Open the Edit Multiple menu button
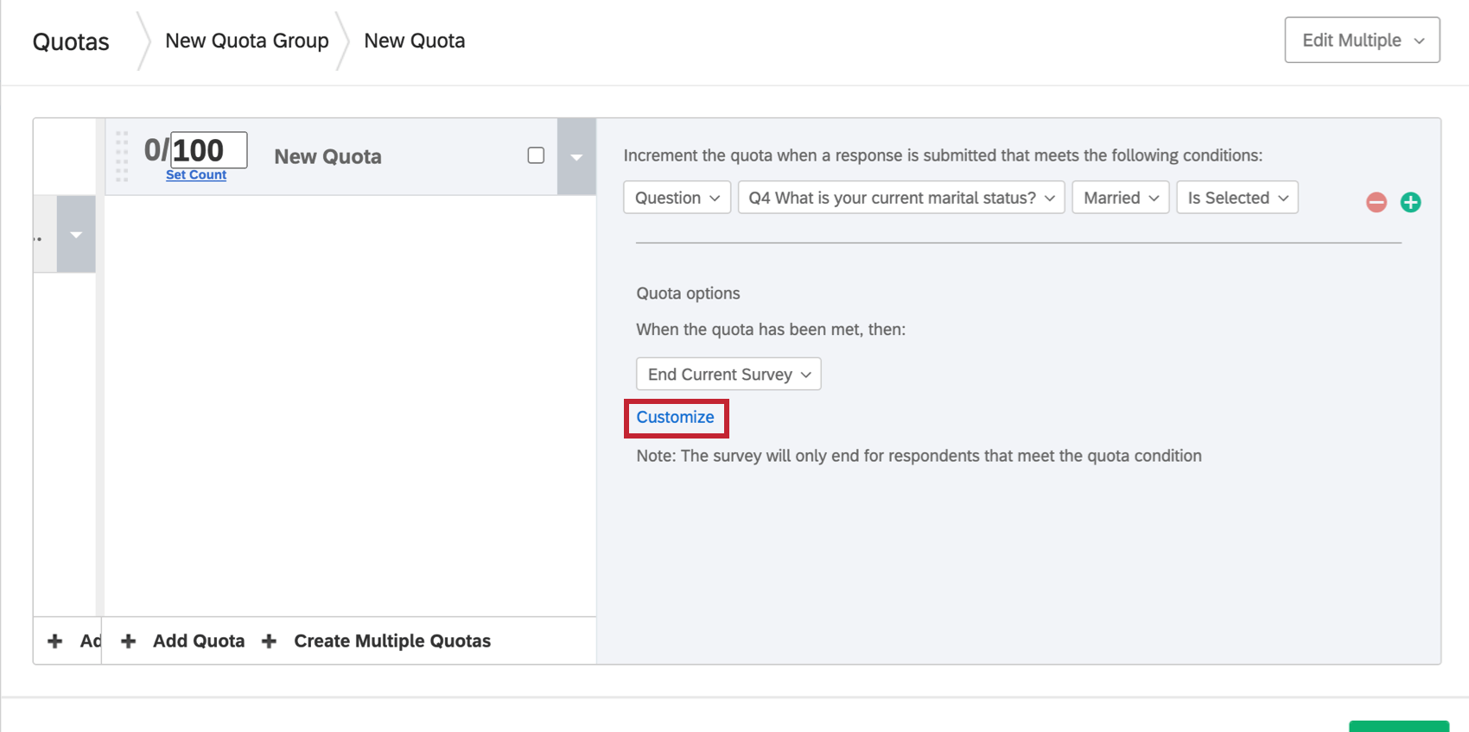Image resolution: width=1469 pixels, height=732 pixels. point(1362,41)
